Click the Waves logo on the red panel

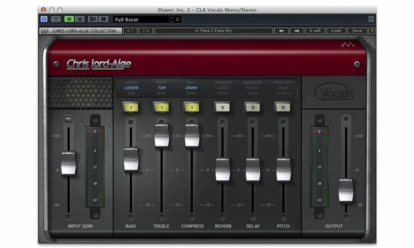[x=348, y=45]
